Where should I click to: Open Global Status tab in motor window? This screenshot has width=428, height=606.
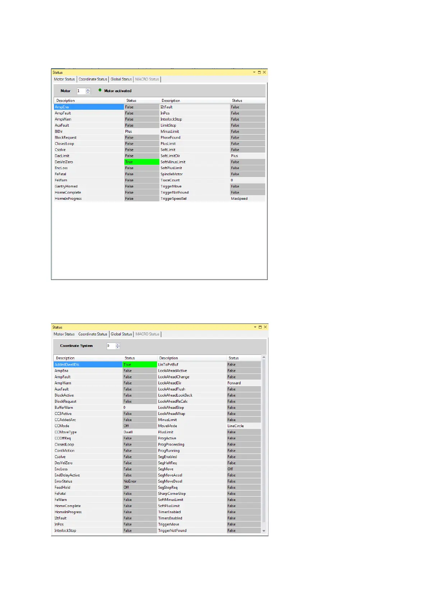[121, 79]
